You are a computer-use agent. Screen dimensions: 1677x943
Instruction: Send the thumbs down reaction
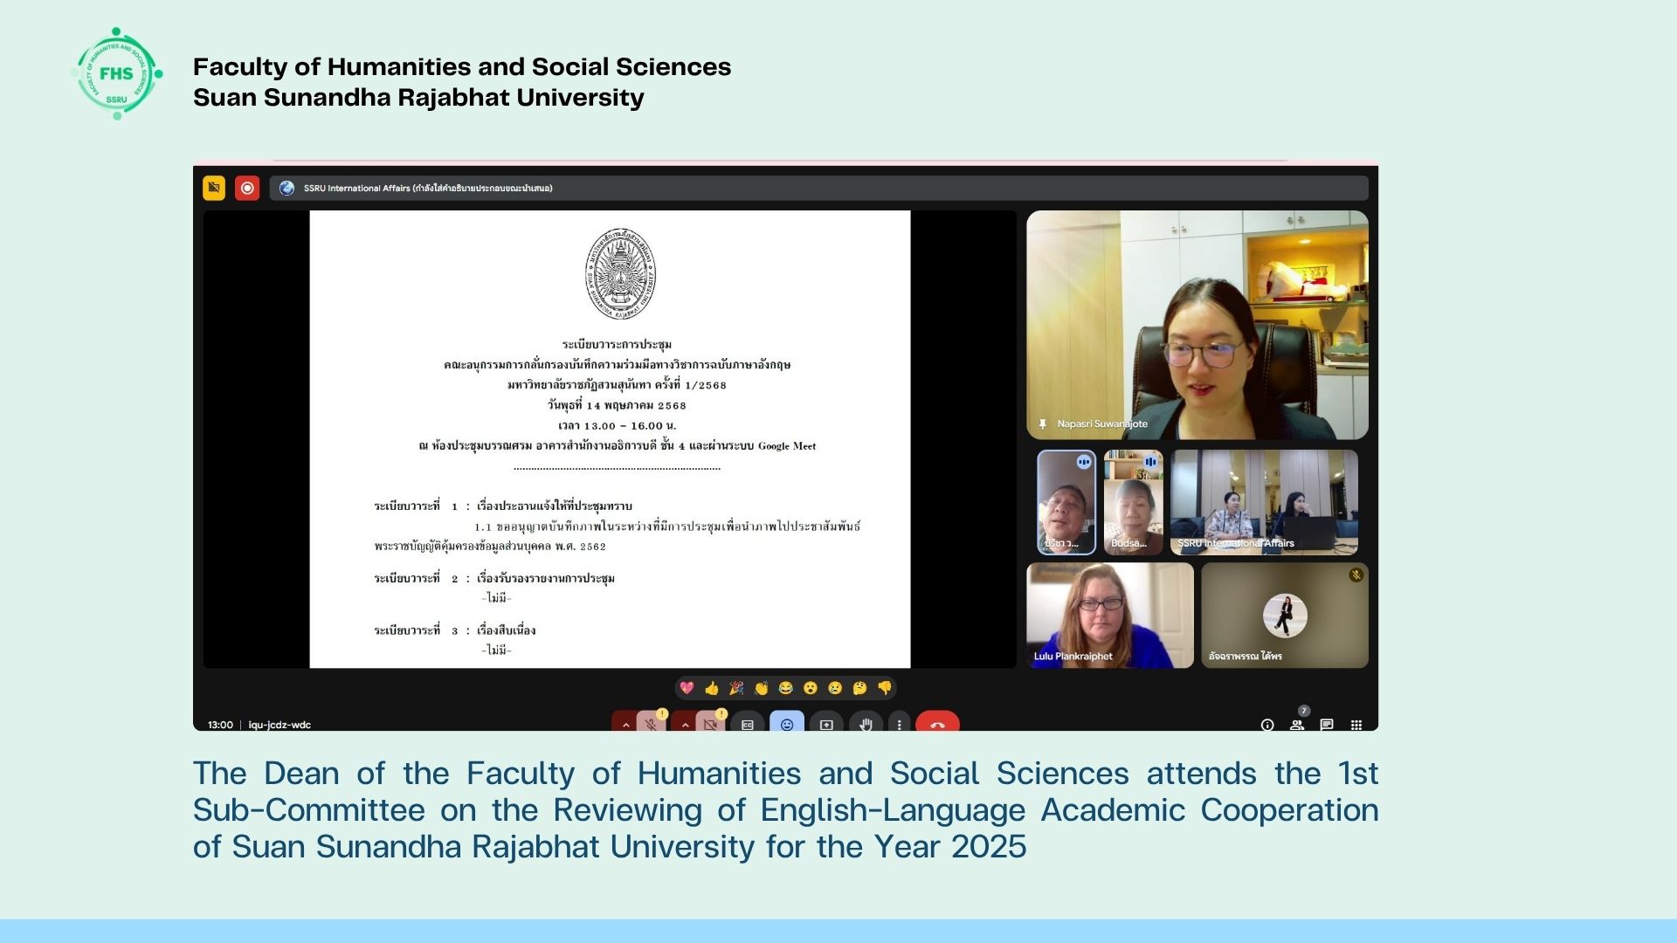(x=885, y=688)
